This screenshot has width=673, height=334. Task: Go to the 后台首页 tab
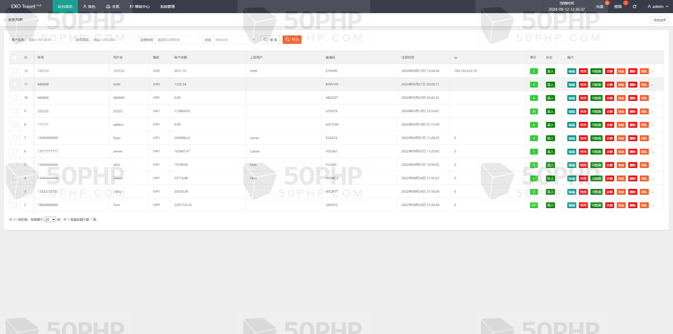pyautogui.click(x=65, y=7)
